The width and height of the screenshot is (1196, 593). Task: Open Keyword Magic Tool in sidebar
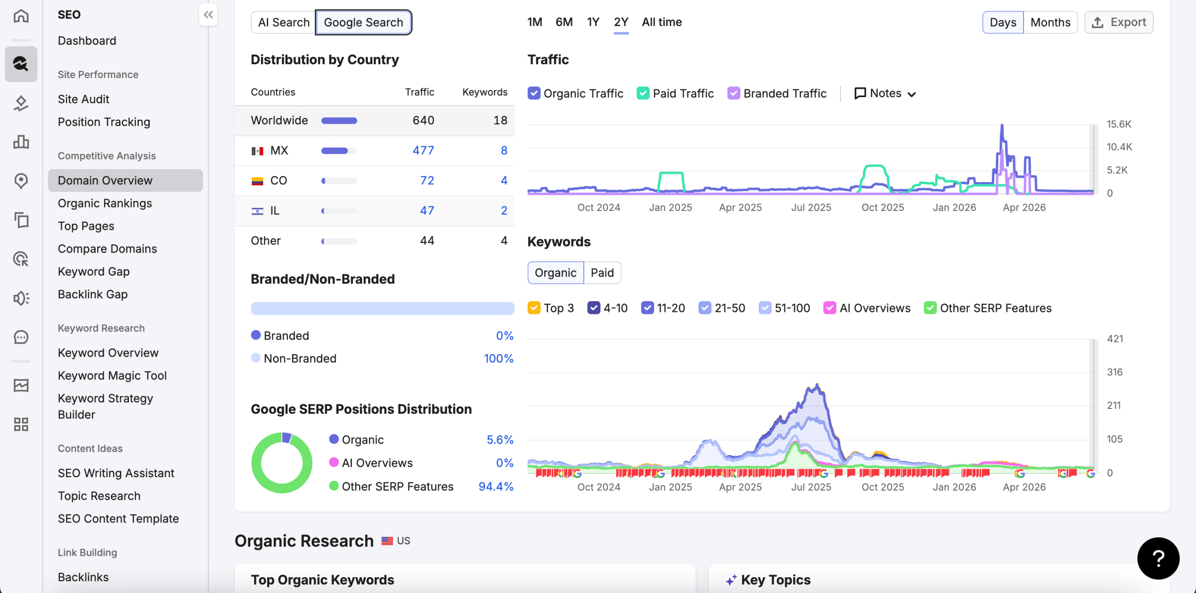click(112, 375)
